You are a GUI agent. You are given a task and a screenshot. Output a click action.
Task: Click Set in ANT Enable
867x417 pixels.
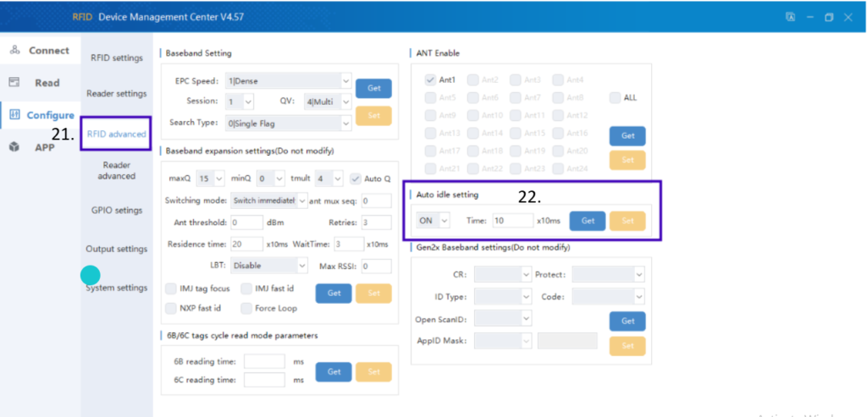click(x=627, y=160)
